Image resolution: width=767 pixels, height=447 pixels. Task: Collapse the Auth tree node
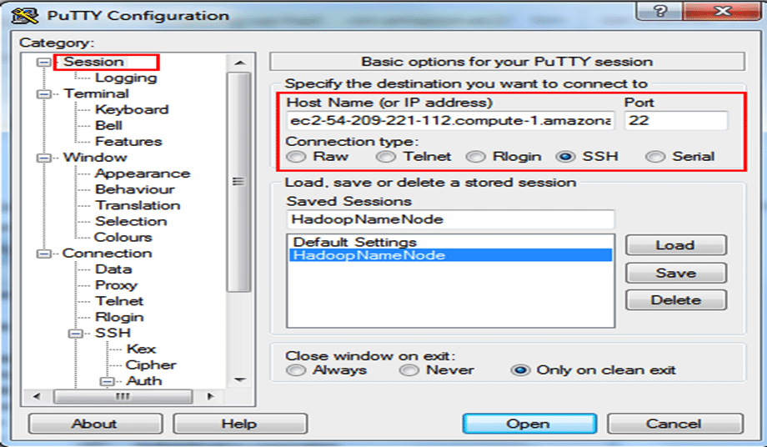coord(107,381)
